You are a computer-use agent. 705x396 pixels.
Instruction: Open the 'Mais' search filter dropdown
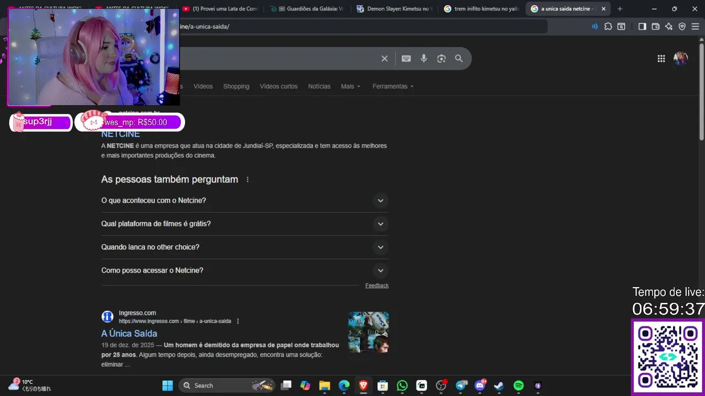click(x=350, y=86)
